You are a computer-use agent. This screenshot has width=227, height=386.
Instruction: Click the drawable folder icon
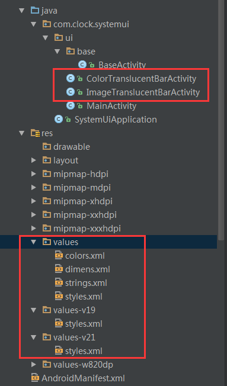click(x=47, y=146)
